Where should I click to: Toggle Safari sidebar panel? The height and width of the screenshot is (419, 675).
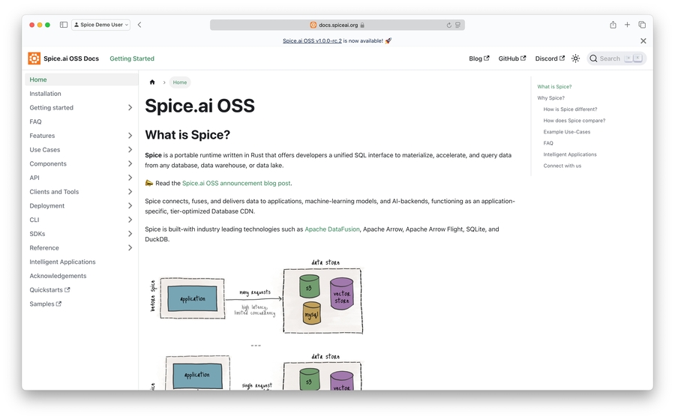click(64, 25)
